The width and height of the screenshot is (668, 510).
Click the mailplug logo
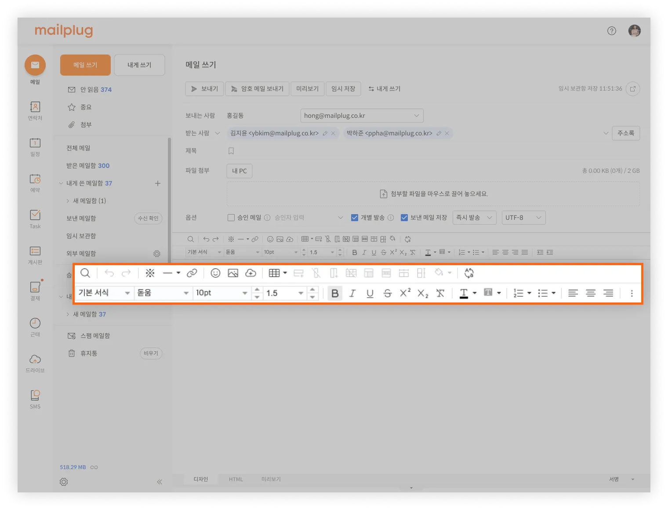click(64, 30)
